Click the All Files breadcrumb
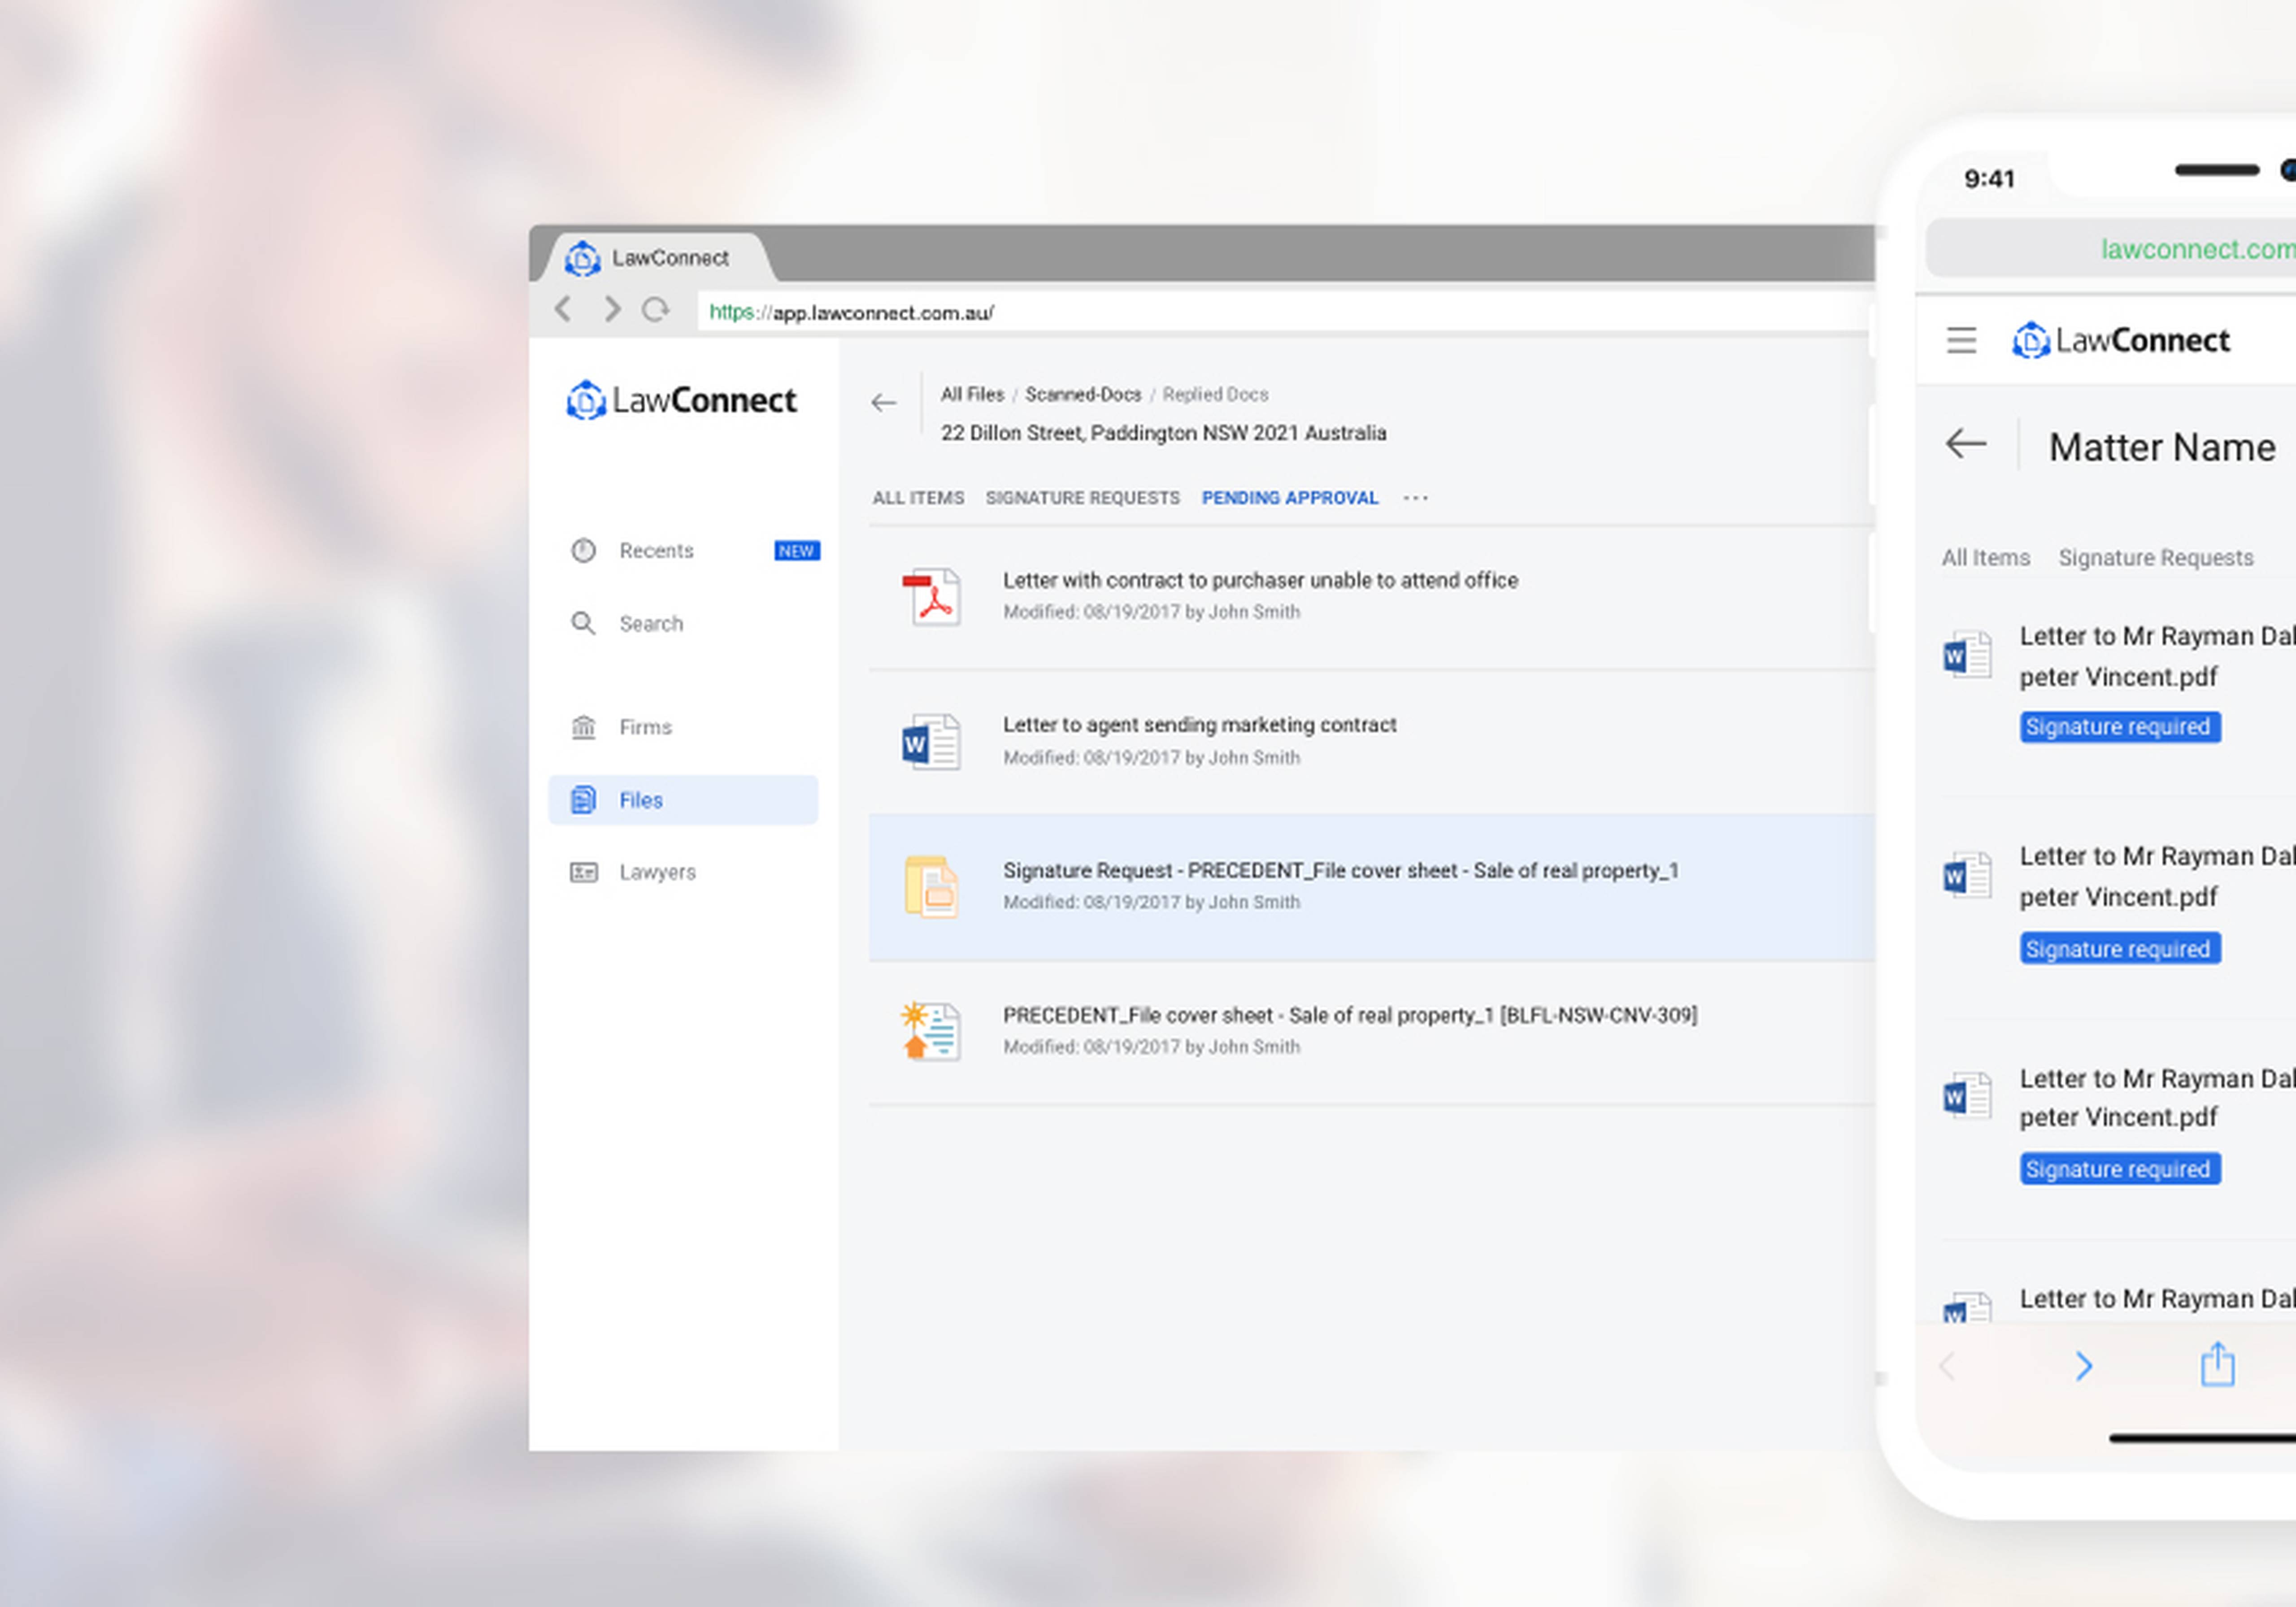 click(x=972, y=394)
